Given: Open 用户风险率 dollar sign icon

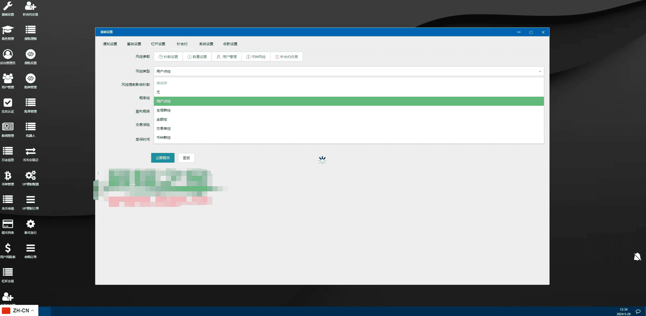Looking at the screenshot, I should [x=8, y=248].
